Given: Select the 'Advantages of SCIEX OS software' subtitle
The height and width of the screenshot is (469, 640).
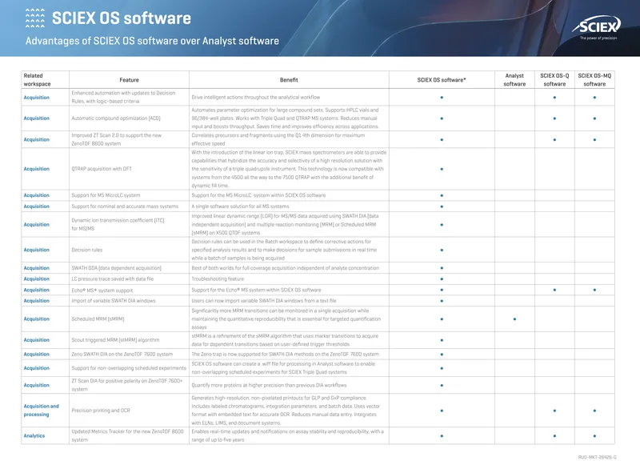Looking at the screenshot, I should click(152, 41).
